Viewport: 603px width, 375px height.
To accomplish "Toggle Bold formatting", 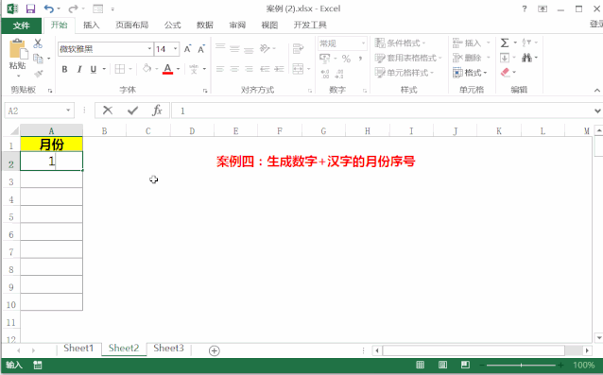I will (64, 69).
